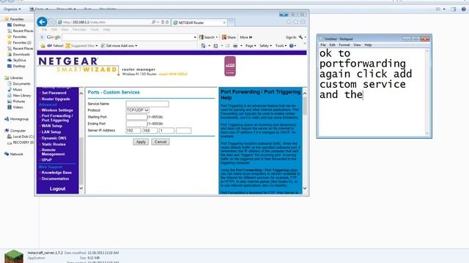
Task: Open Knowledge Base in the router menu
Action: [56, 172]
